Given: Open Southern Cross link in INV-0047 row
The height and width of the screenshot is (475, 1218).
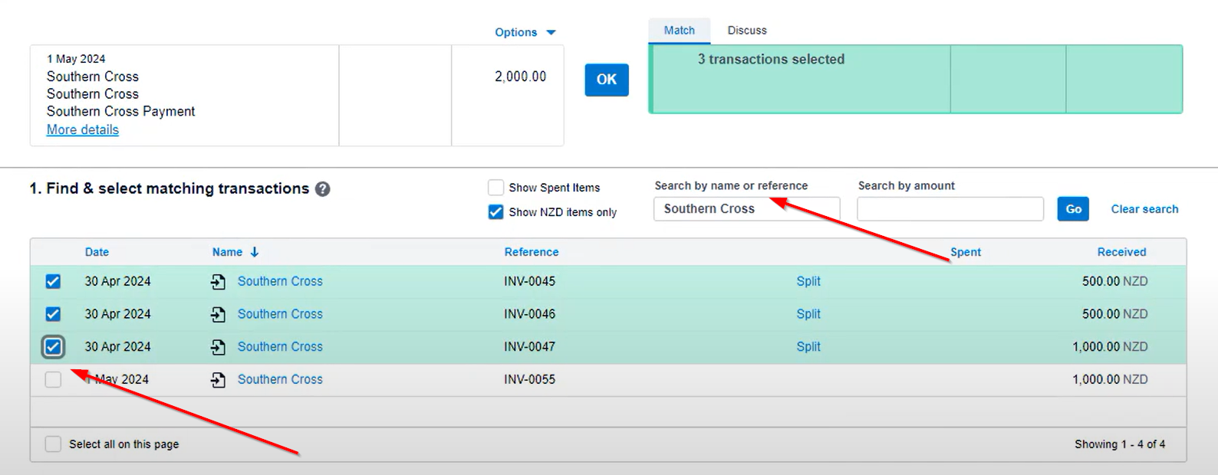Looking at the screenshot, I should coord(280,347).
